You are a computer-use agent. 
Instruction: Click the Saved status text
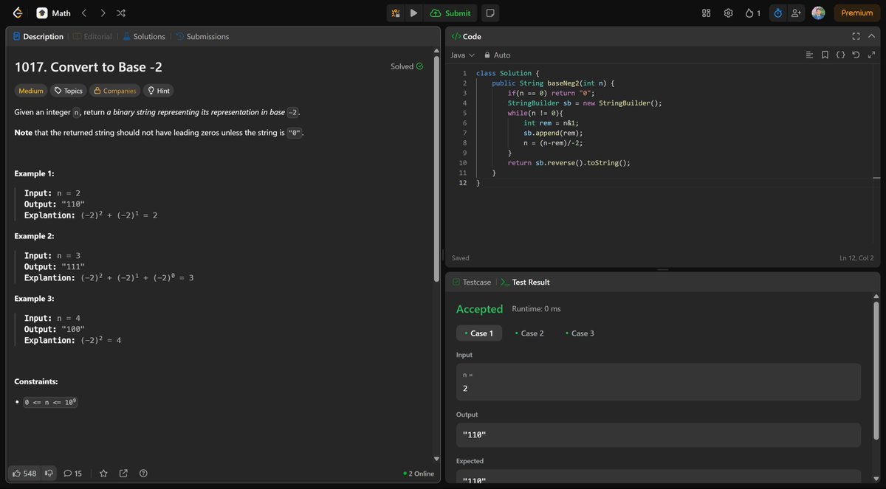(460, 258)
